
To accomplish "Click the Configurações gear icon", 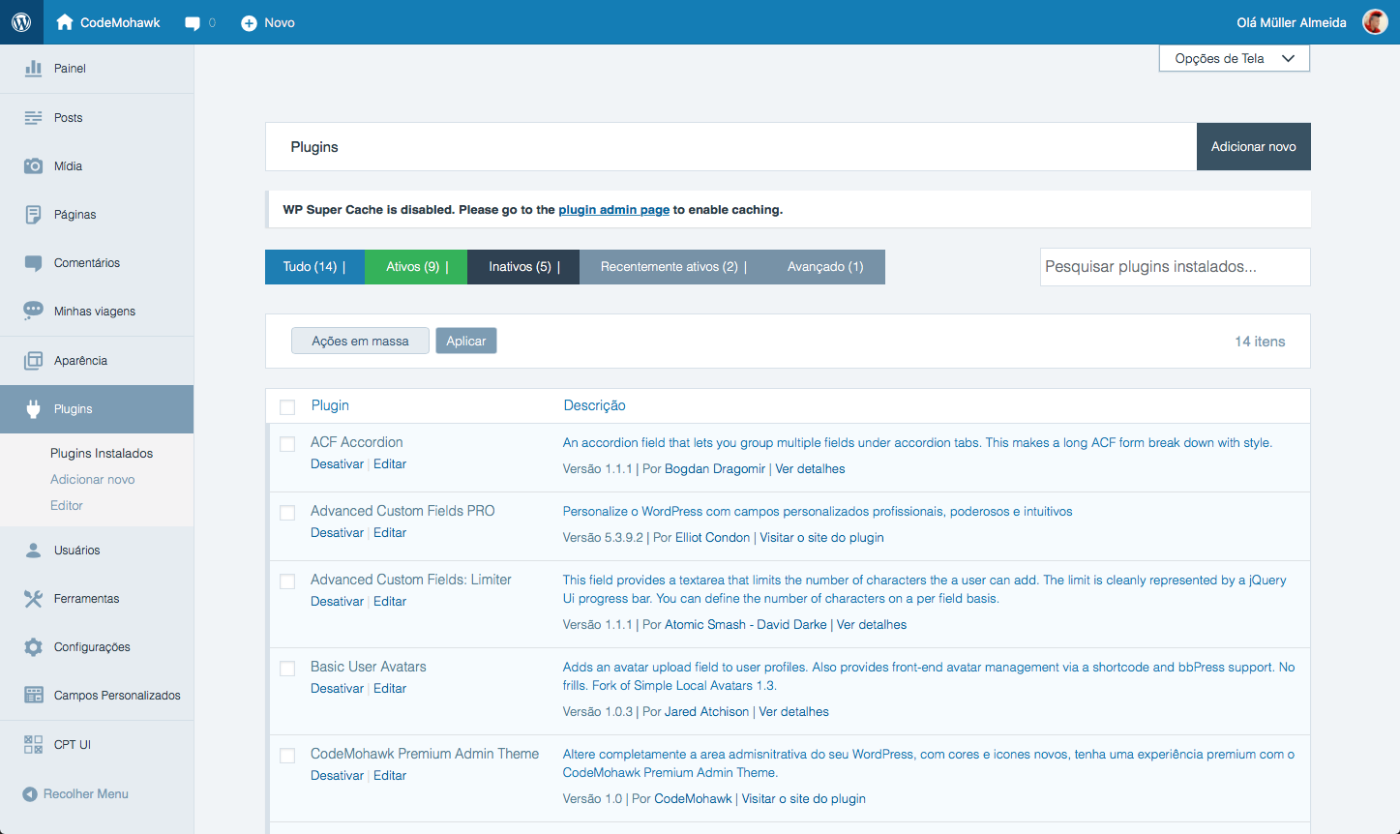I will [33, 647].
